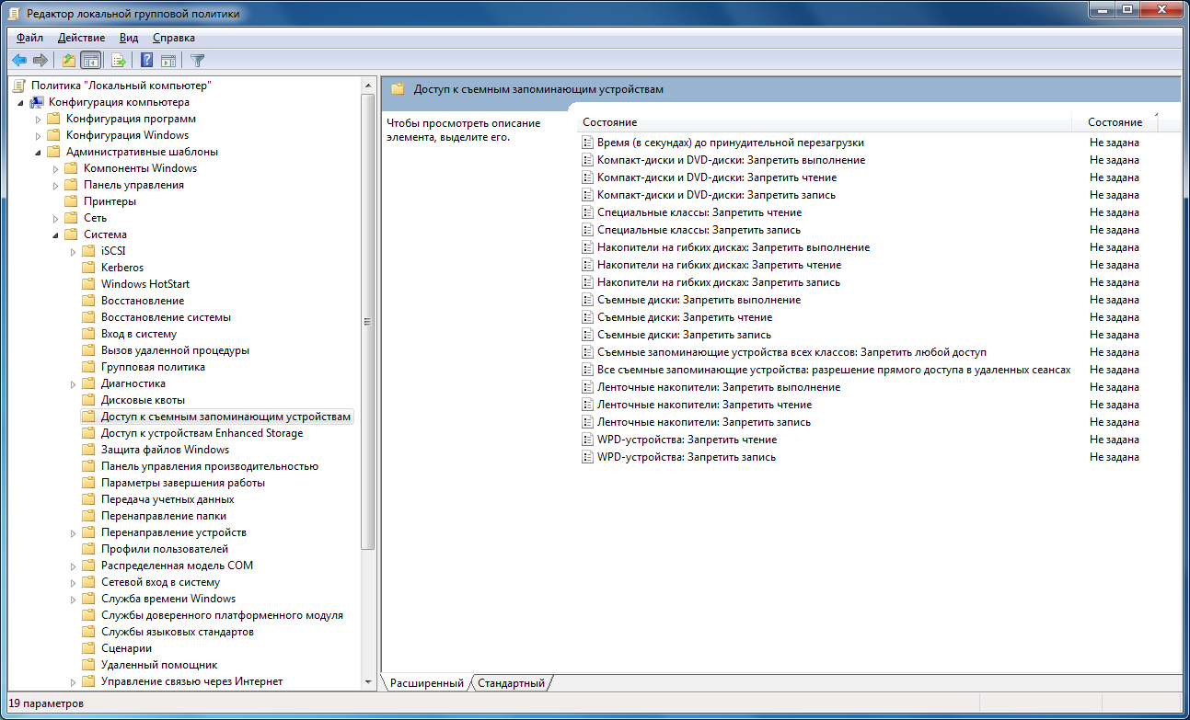The image size is (1190, 720).
Task: Open the Файл menu
Action: tap(29, 38)
